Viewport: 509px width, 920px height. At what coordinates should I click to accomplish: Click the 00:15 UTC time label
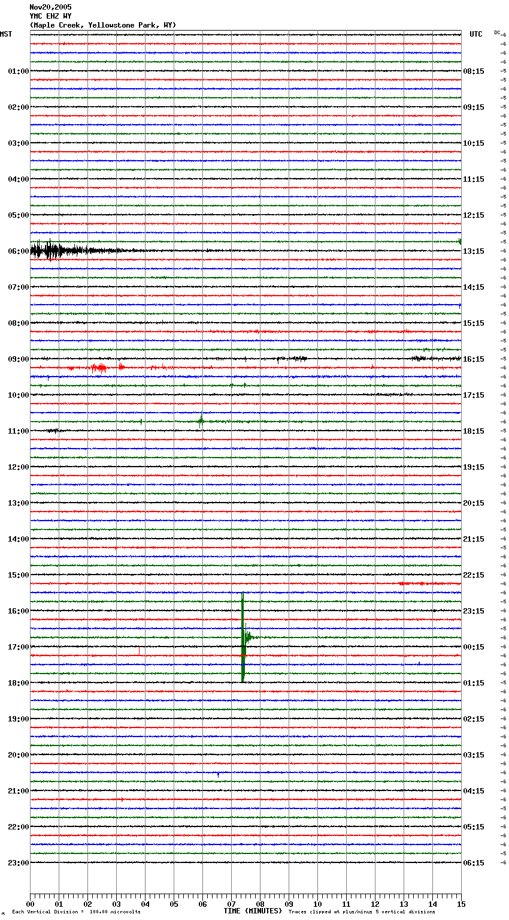[474, 647]
